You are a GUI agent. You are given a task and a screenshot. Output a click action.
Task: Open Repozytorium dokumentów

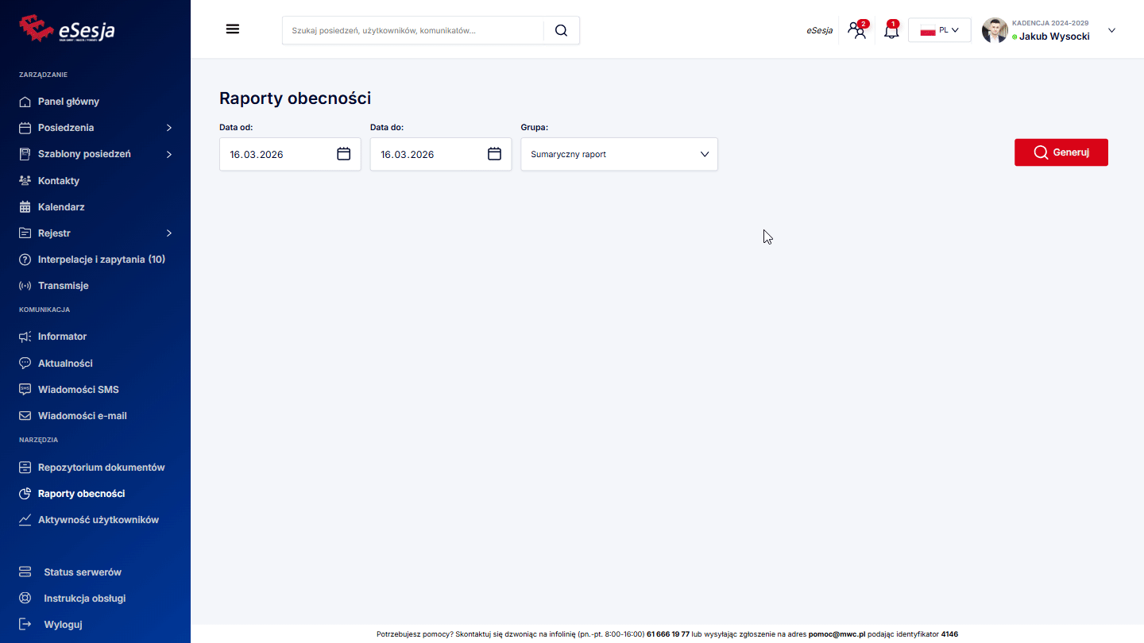[x=101, y=468]
